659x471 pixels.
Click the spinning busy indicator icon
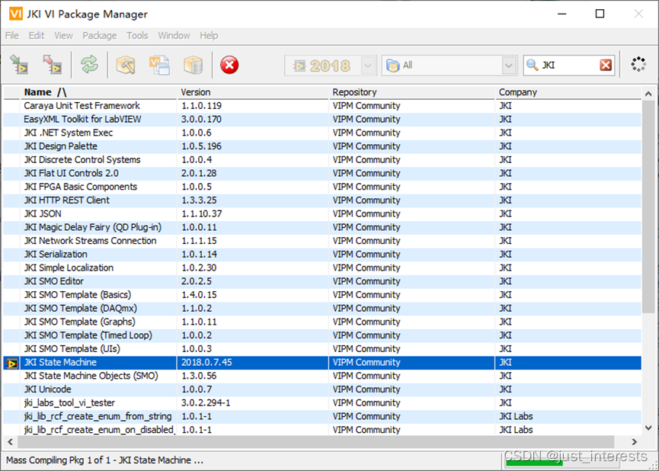coord(638,65)
